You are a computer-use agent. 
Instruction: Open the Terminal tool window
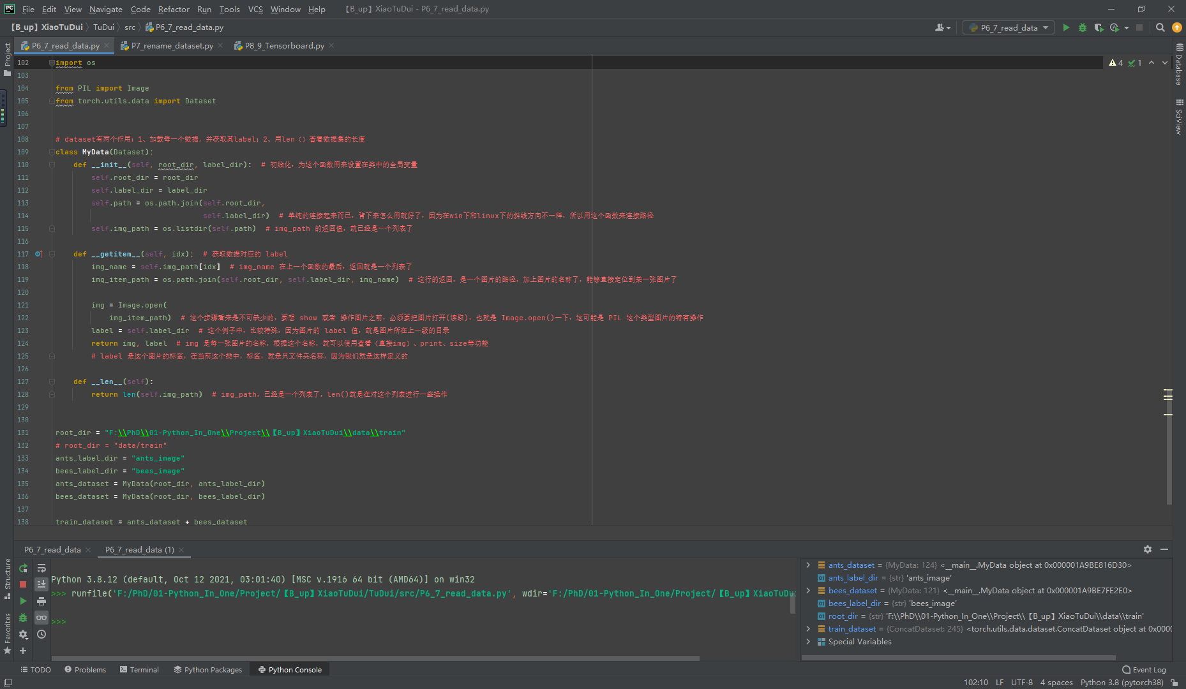coord(139,669)
